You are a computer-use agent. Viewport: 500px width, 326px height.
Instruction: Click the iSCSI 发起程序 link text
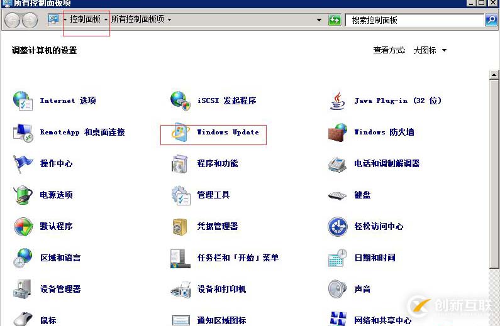(226, 101)
